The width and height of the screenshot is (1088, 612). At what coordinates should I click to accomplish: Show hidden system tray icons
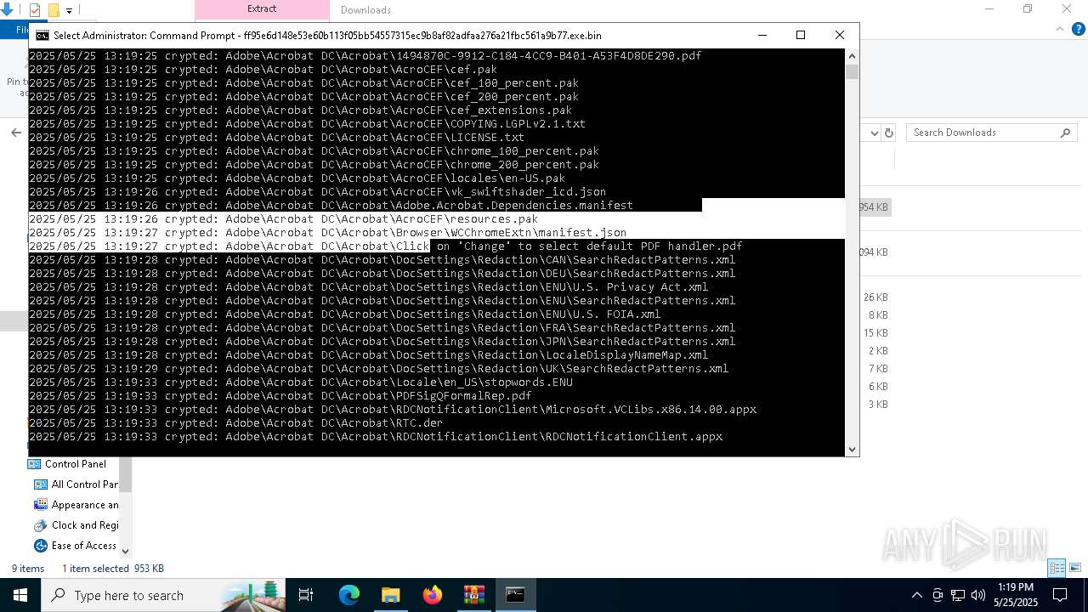pos(916,595)
